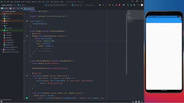Click the Project panel horizontal scrollbar
184x103 pixels.
tap(6, 100)
